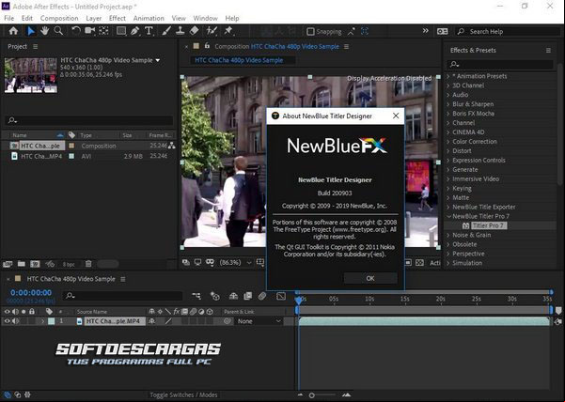Click the region of interest icon beside the zoom percentage
This screenshot has width=565, height=402.
[x=260, y=262]
